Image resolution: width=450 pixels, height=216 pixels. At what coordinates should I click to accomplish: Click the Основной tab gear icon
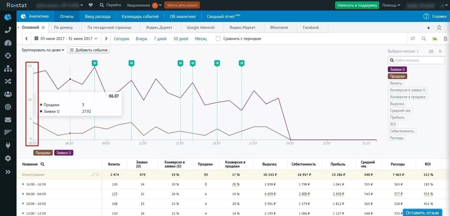coord(43,27)
